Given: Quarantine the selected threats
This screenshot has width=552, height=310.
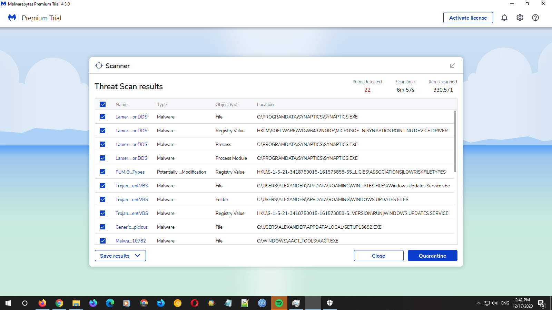Looking at the screenshot, I should [432, 256].
